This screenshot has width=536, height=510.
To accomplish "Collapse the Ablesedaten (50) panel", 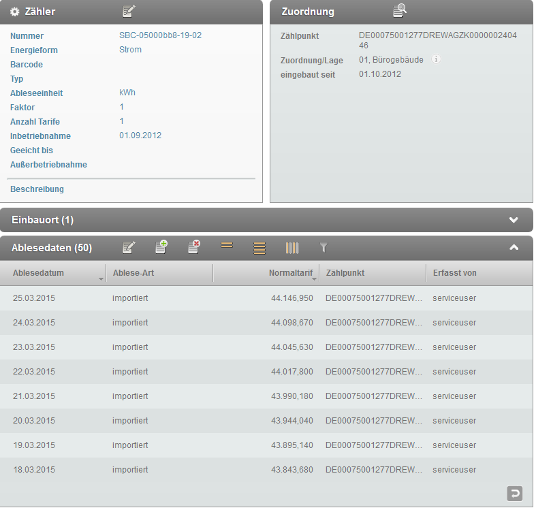I will [x=514, y=248].
